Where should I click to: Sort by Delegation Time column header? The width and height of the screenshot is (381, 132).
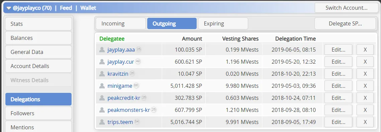coord(295,39)
